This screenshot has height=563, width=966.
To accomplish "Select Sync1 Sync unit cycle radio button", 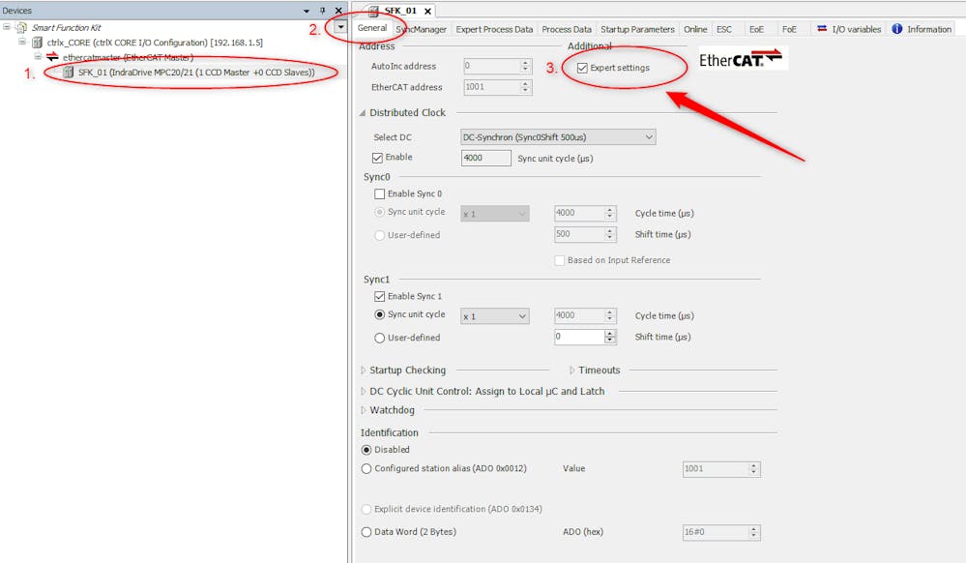I will pyautogui.click(x=379, y=314).
